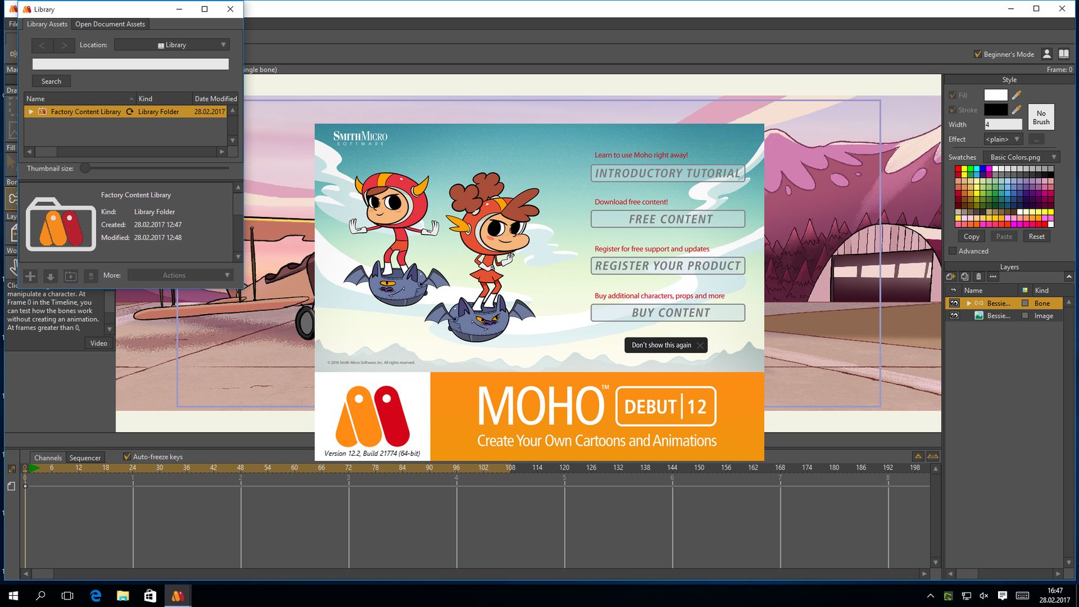Select the No Brush preview box
The width and height of the screenshot is (1079, 607).
pyautogui.click(x=1041, y=117)
